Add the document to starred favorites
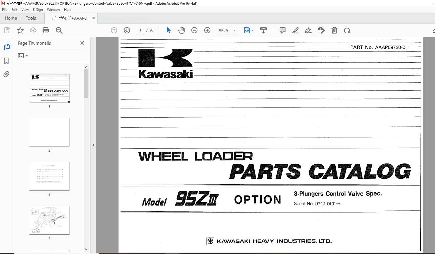 [20, 30]
